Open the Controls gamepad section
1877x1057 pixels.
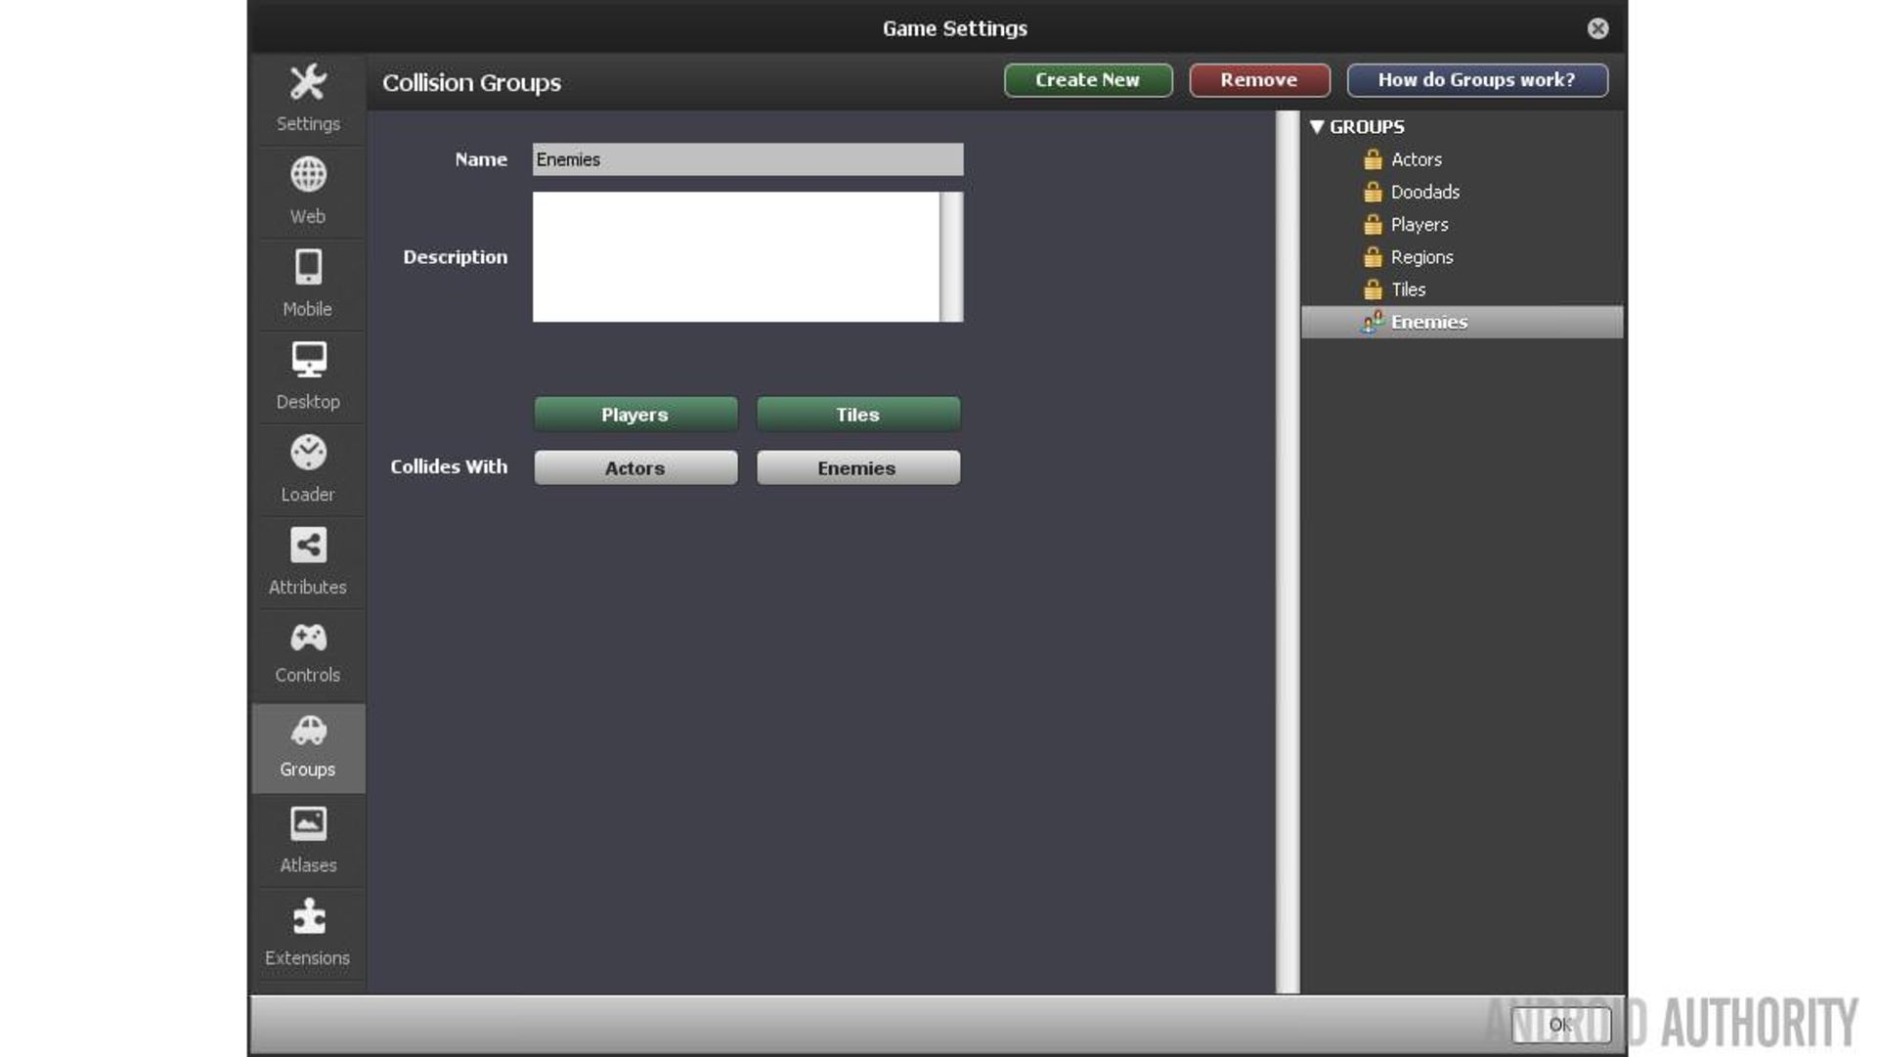pos(308,652)
